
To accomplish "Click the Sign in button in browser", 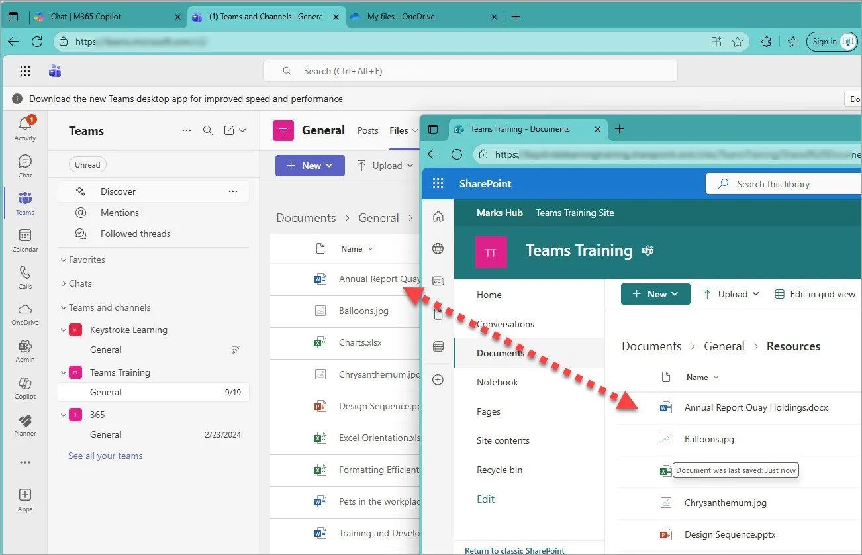I will tap(832, 42).
